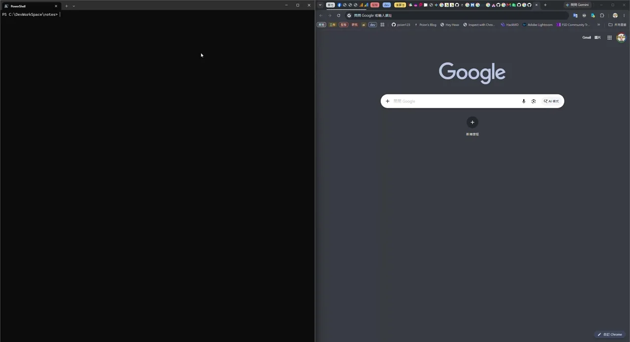Close the active Chrome tab
Image resolution: width=630 pixels, height=342 pixels.
(536, 5)
